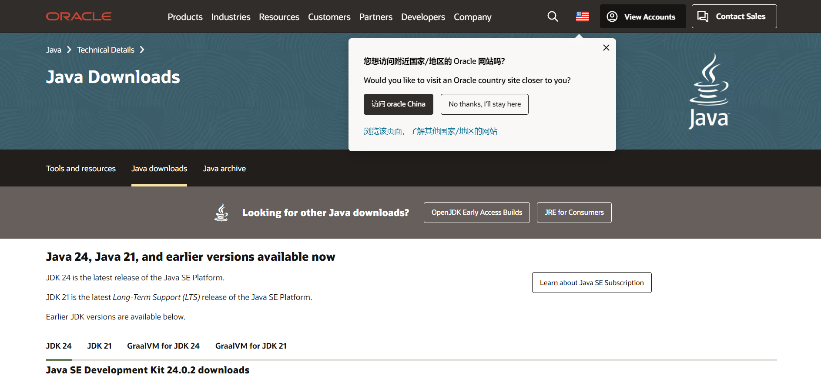Open the Company menu
This screenshot has height=376, width=821.
(472, 17)
